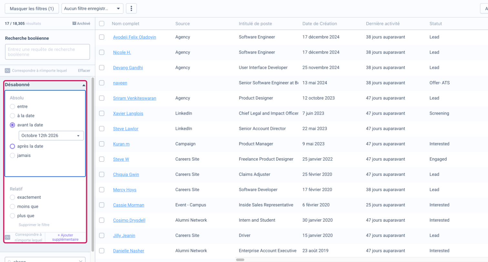Viewport: 488px width, 262px height.
Task: Check the box for Danielle Nasher row
Action: click(102, 251)
